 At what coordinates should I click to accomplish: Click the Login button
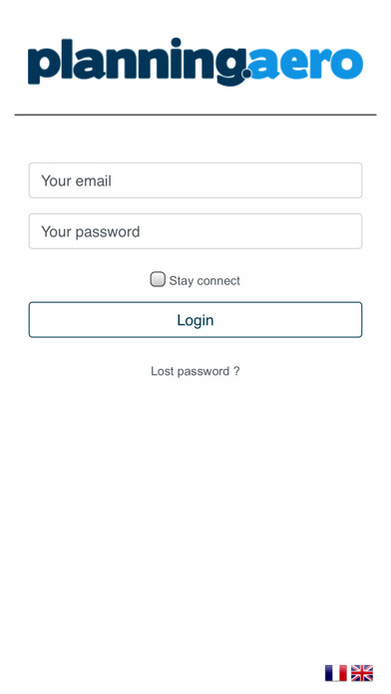coord(195,319)
